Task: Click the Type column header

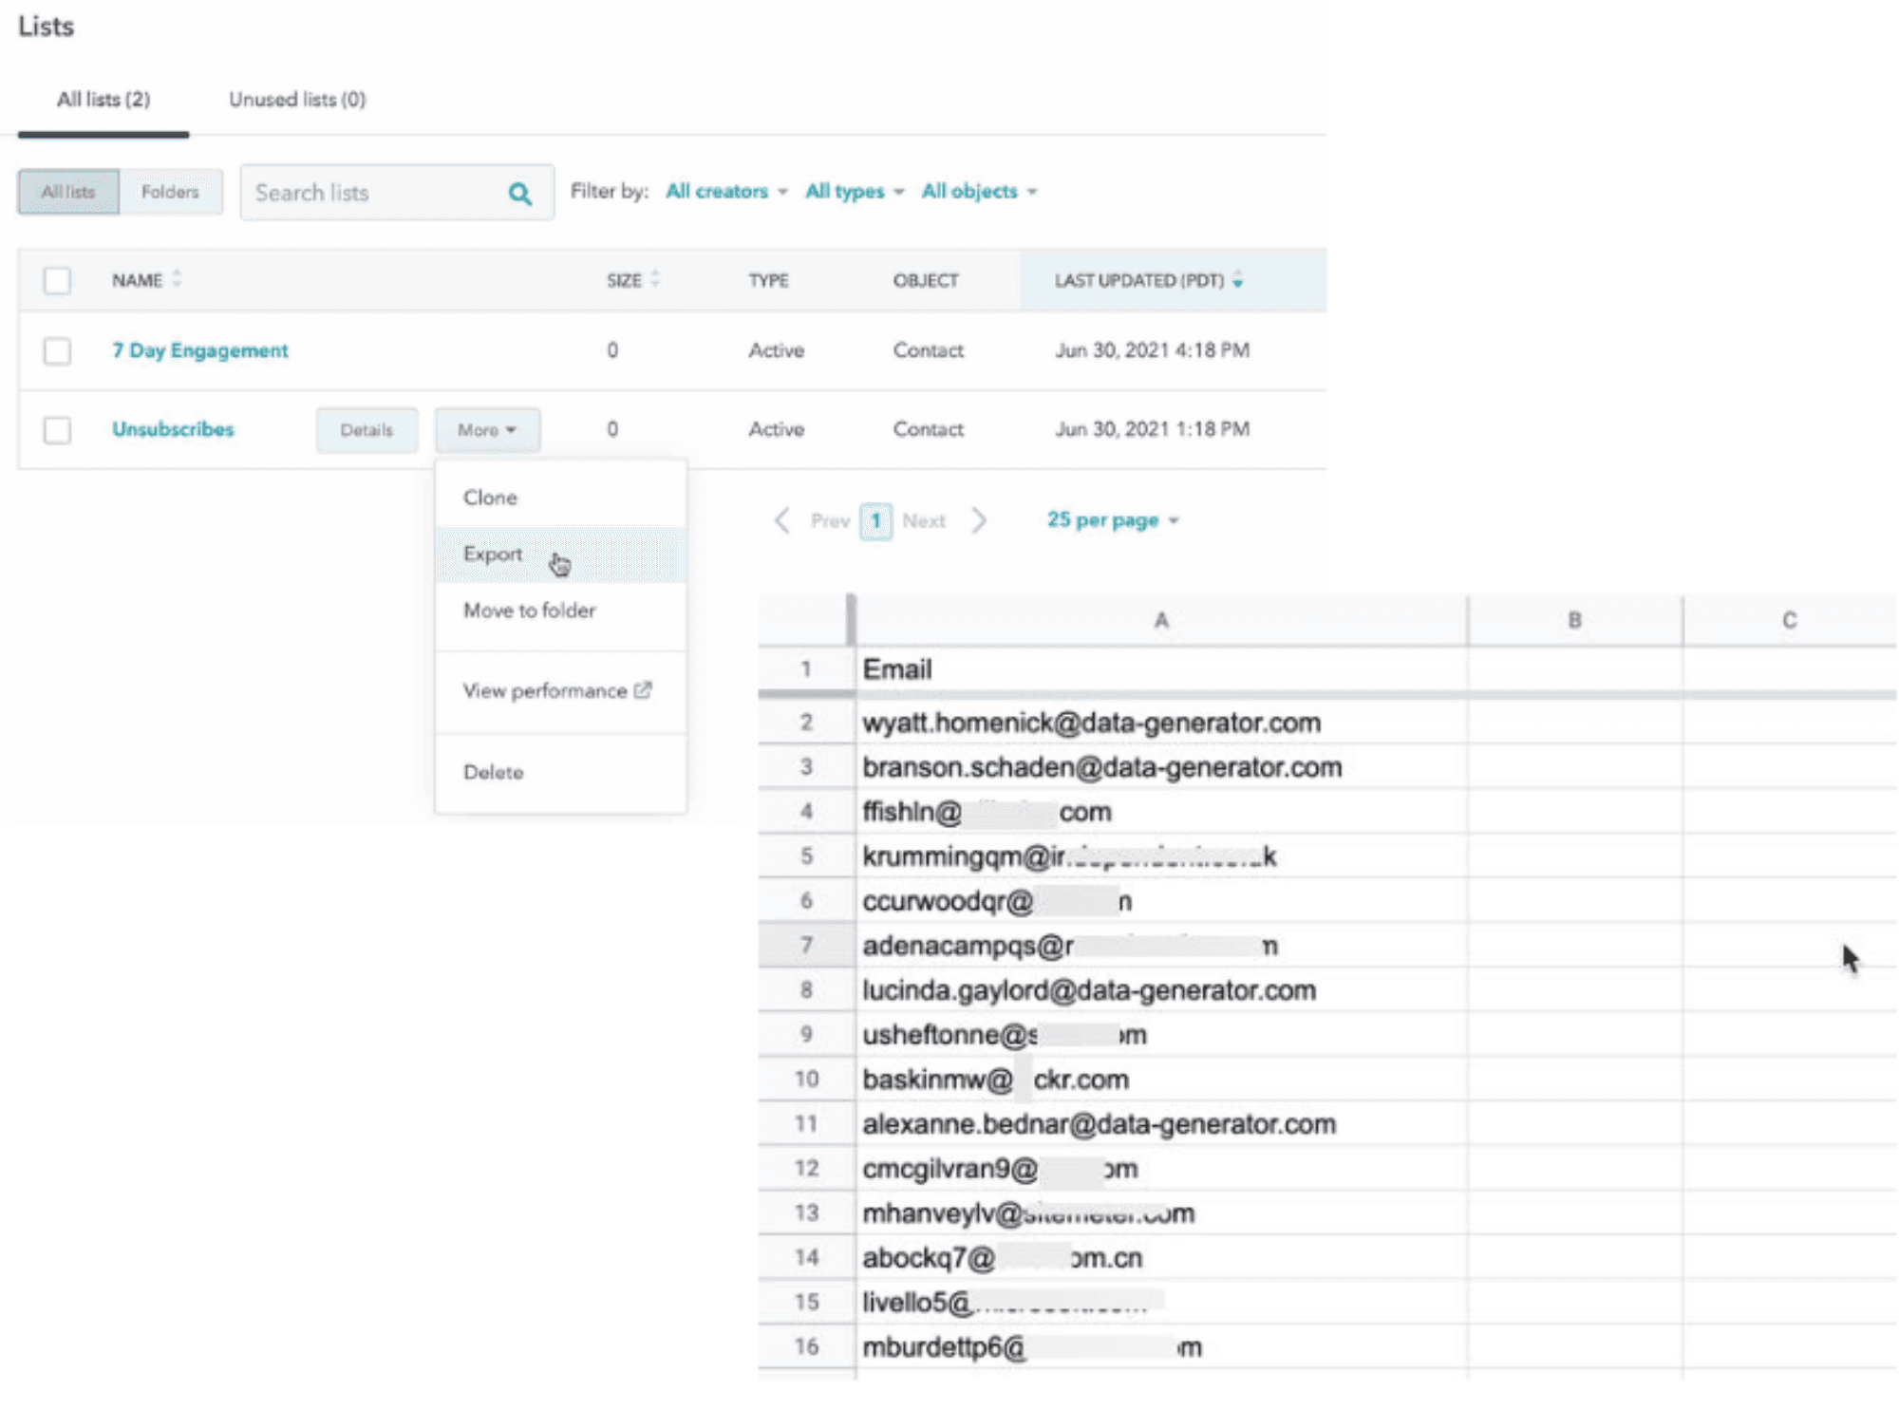Action: 768,280
